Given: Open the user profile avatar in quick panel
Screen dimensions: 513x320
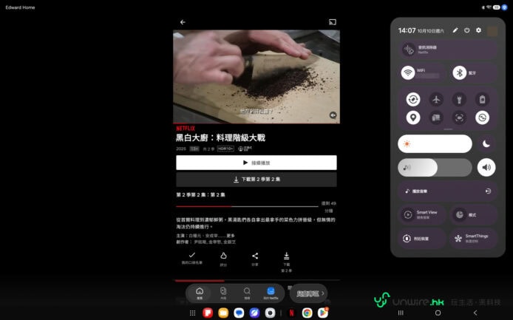Looking at the screenshot, I should click(492, 31).
